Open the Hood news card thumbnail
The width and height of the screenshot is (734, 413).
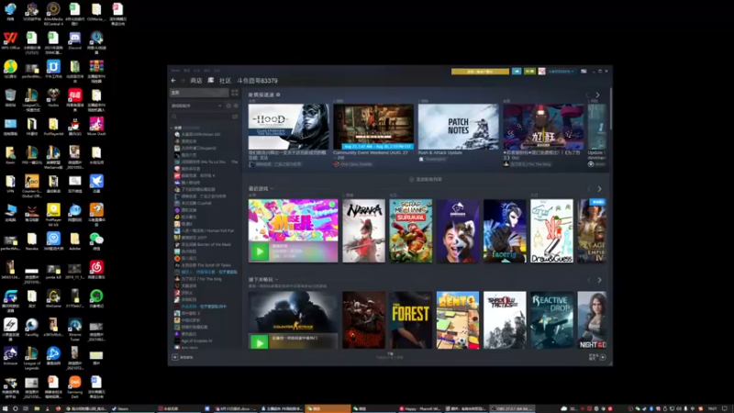(288, 127)
